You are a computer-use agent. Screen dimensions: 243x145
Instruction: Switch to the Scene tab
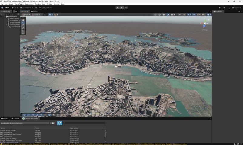coord(25,11)
